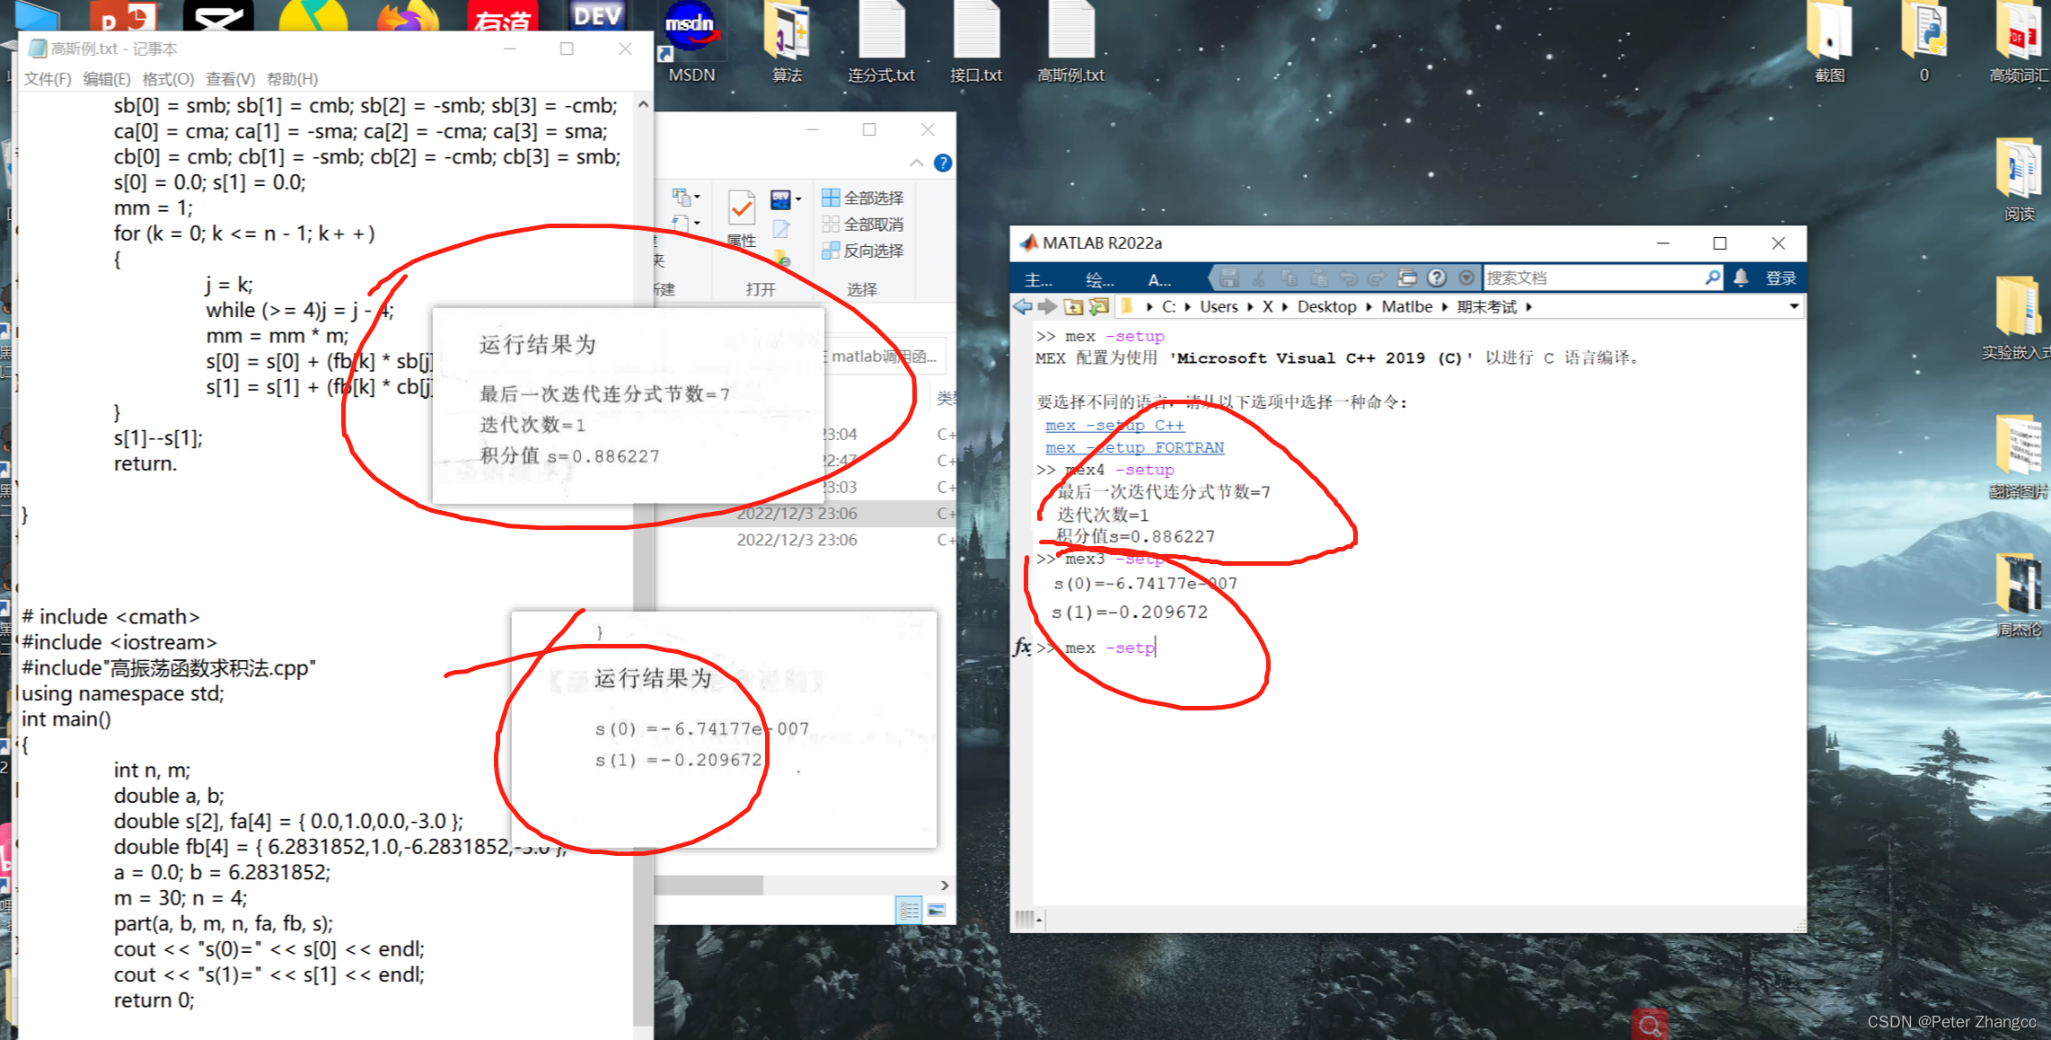Screen dimensions: 2051x1040
Task: Click the notification bell in MATLAB toolbar
Action: pos(1739,278)
